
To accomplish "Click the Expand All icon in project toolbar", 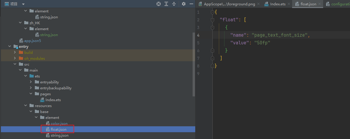I will 166,4.
